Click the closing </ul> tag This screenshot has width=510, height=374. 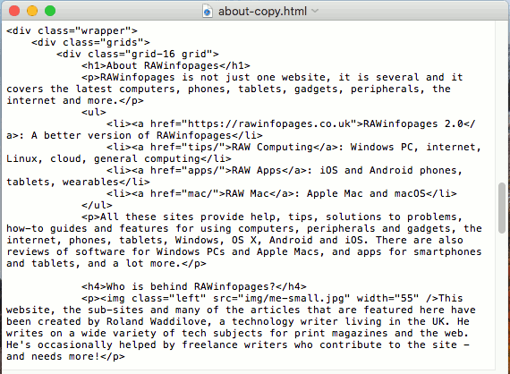(97, 205)
